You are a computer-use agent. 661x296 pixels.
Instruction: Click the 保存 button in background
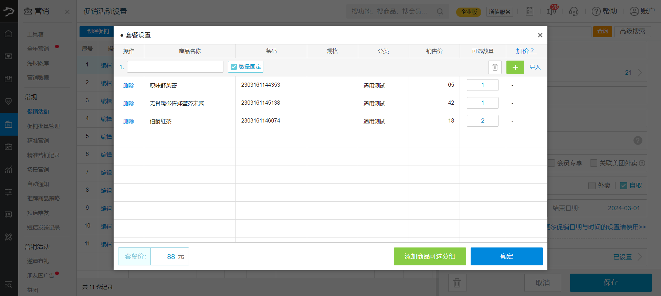point(611,283)
